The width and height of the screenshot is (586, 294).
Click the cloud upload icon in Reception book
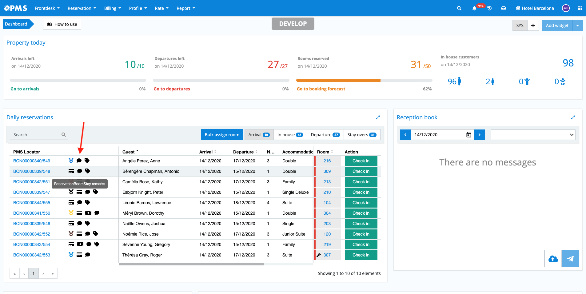click(553, 259)
